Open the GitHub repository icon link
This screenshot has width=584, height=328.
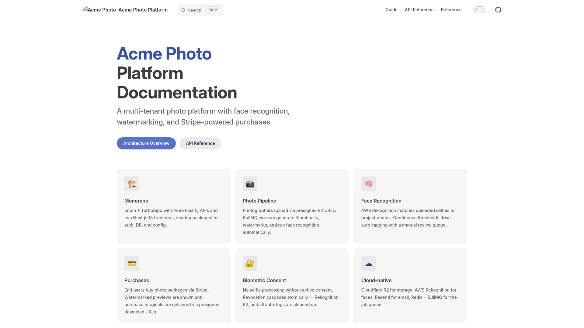498,10
